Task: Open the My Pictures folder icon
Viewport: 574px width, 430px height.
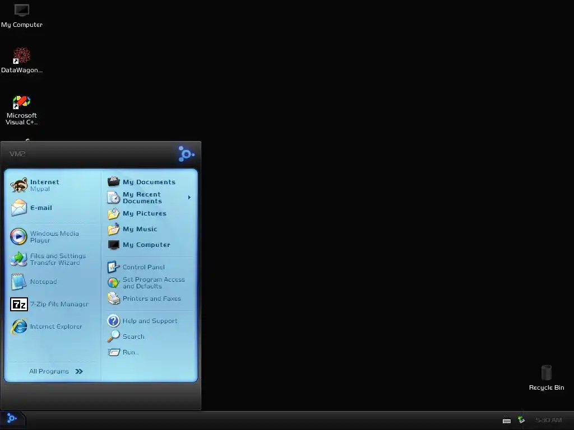Action: click(x=113, y=213)
